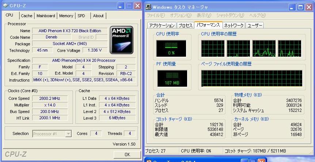315x162 pixels.
Task: Click the Version 1.50 text
Action: [x=124, y=144]
